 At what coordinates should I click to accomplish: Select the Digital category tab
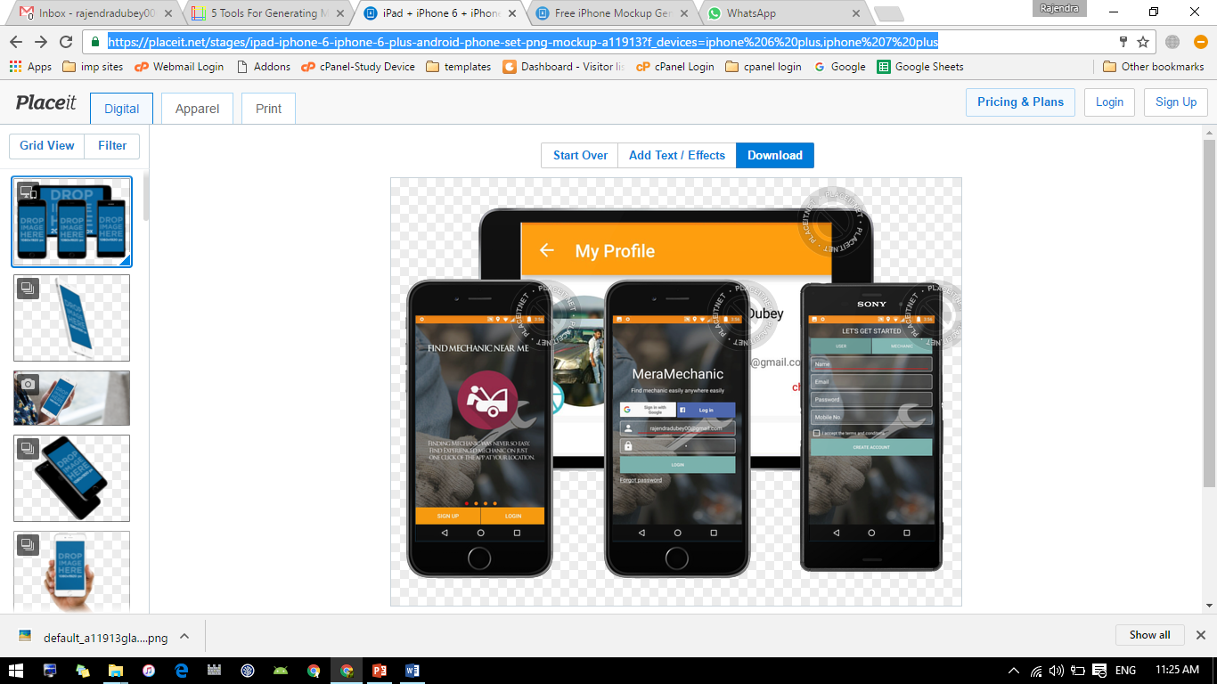[121, 109]
